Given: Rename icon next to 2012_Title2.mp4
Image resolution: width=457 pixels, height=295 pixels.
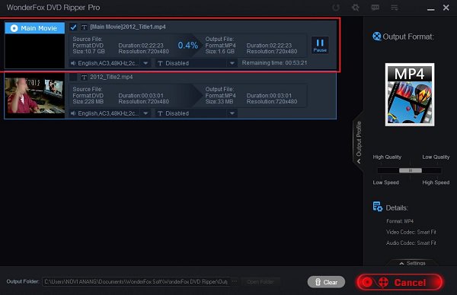Looking at the screenshot, I should click(x=84, y=77).
